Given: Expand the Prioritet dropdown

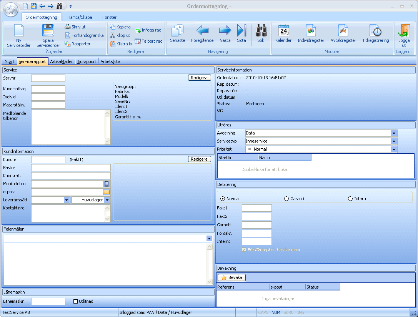Looking at the screenshot, I should click(x=394, y=149).
